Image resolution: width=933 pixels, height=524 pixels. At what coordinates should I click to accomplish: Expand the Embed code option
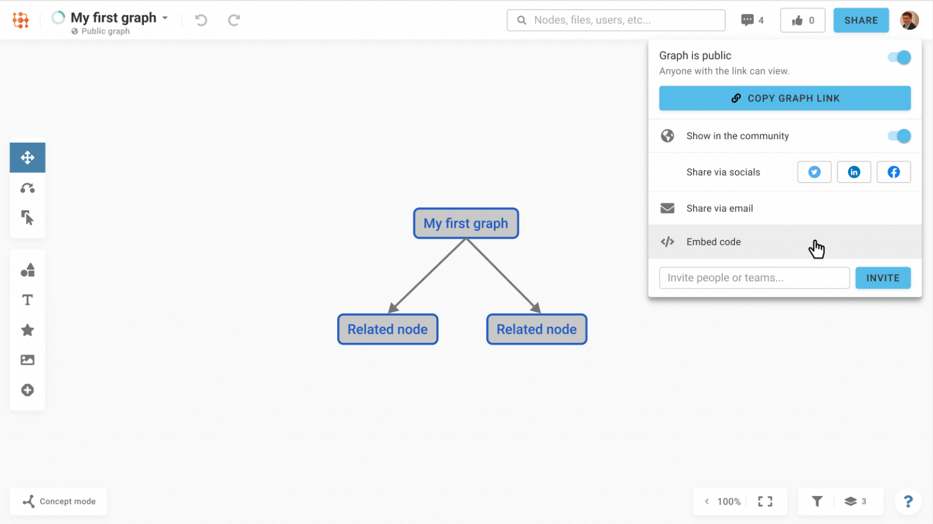pyautogui.click(x=714, y=242)
